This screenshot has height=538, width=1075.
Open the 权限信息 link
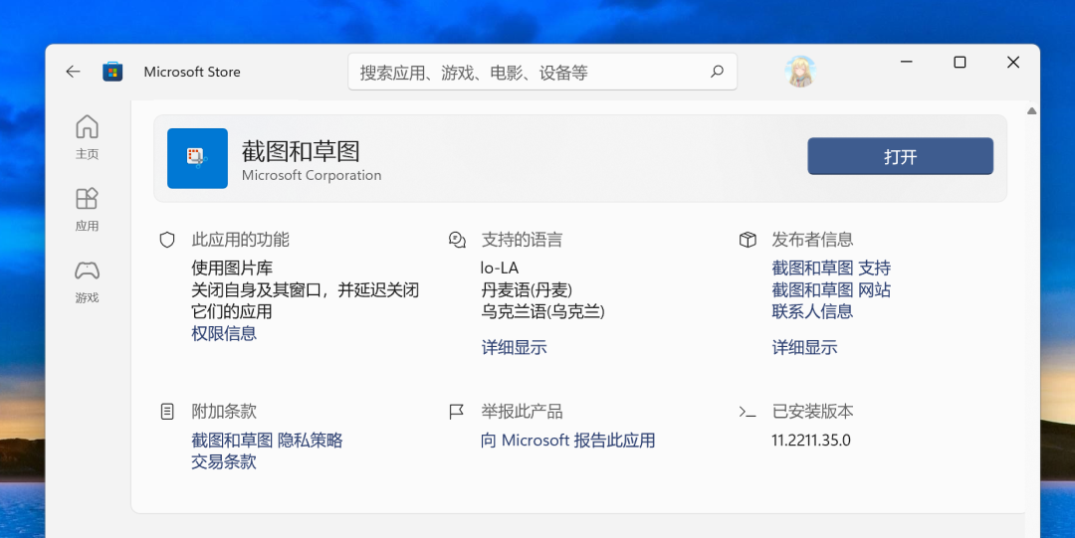click(x=224, y=334)
